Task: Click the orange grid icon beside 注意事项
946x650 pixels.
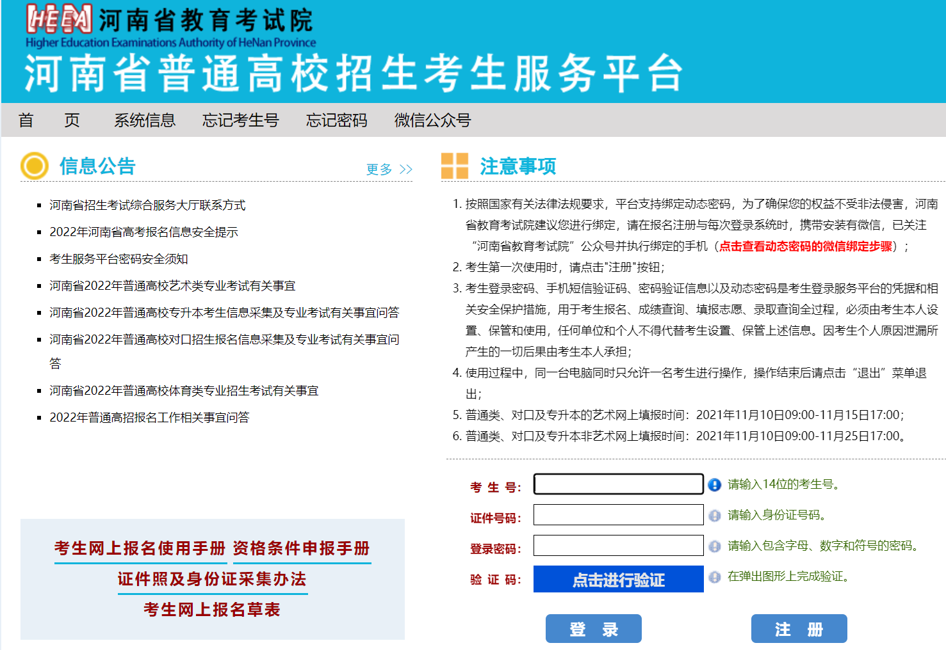Action: [x=455, y=166]
